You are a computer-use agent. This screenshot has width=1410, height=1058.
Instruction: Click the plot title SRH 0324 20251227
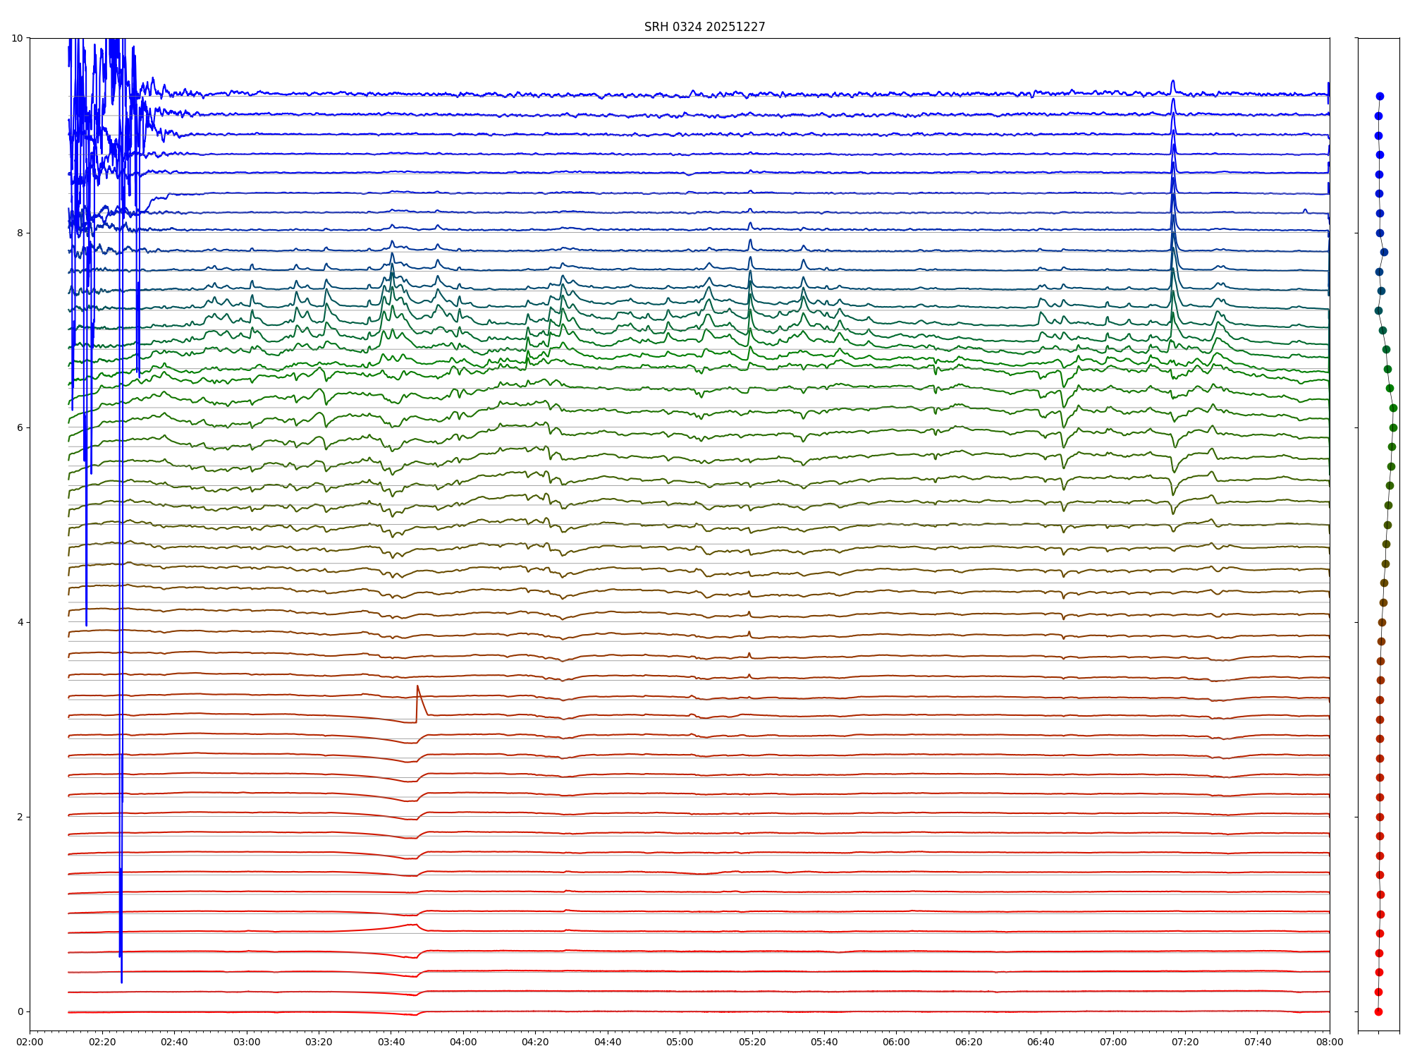pos(704,27)
